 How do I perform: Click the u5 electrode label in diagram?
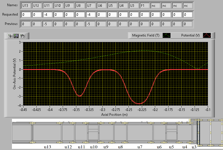click(171, 147)
